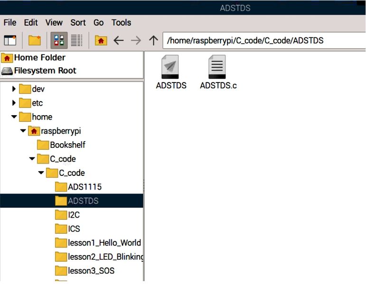Collapse the home folder tree node
This screenshot has height=284, width=366.
coord(14,117)
